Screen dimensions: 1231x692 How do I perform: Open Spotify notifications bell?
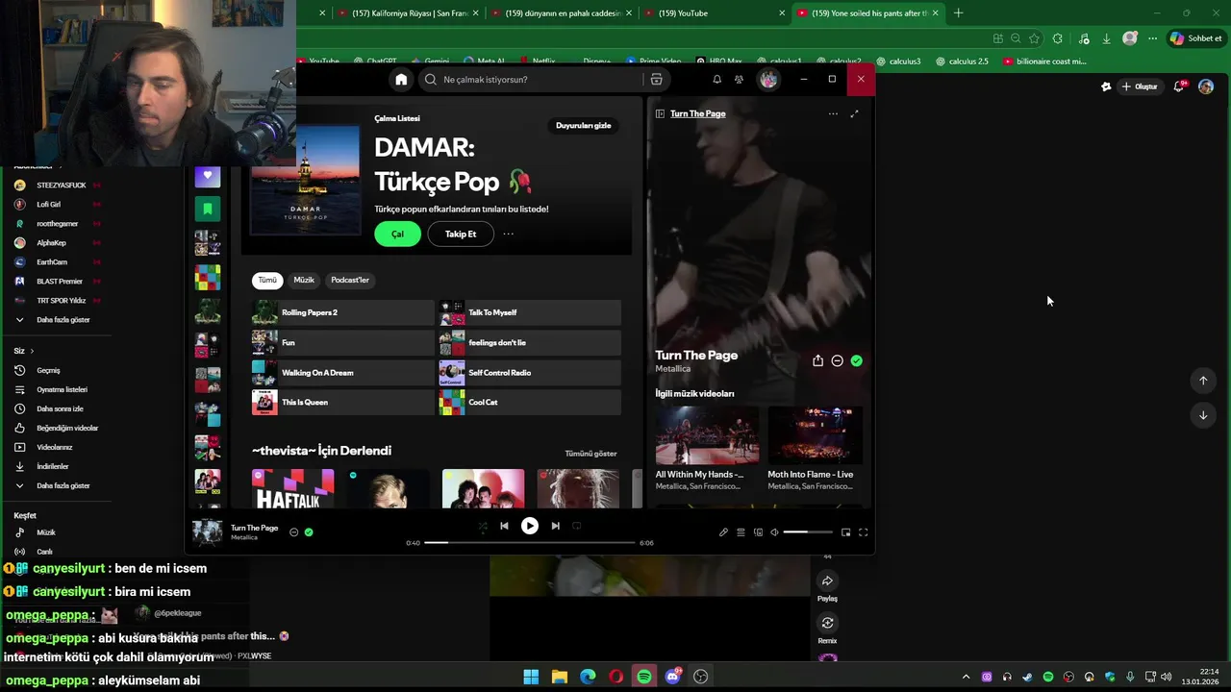716,80
